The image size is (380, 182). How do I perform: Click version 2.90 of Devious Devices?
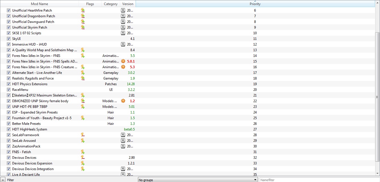[x=131, y=157]
